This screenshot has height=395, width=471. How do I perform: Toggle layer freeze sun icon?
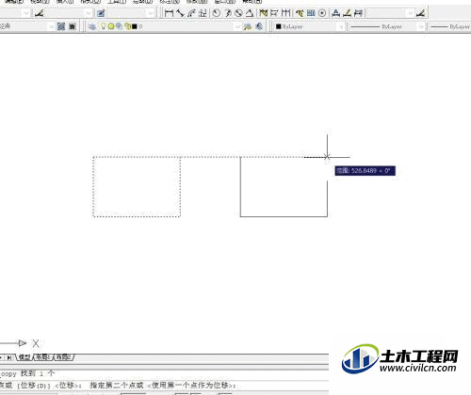[110, 26]
